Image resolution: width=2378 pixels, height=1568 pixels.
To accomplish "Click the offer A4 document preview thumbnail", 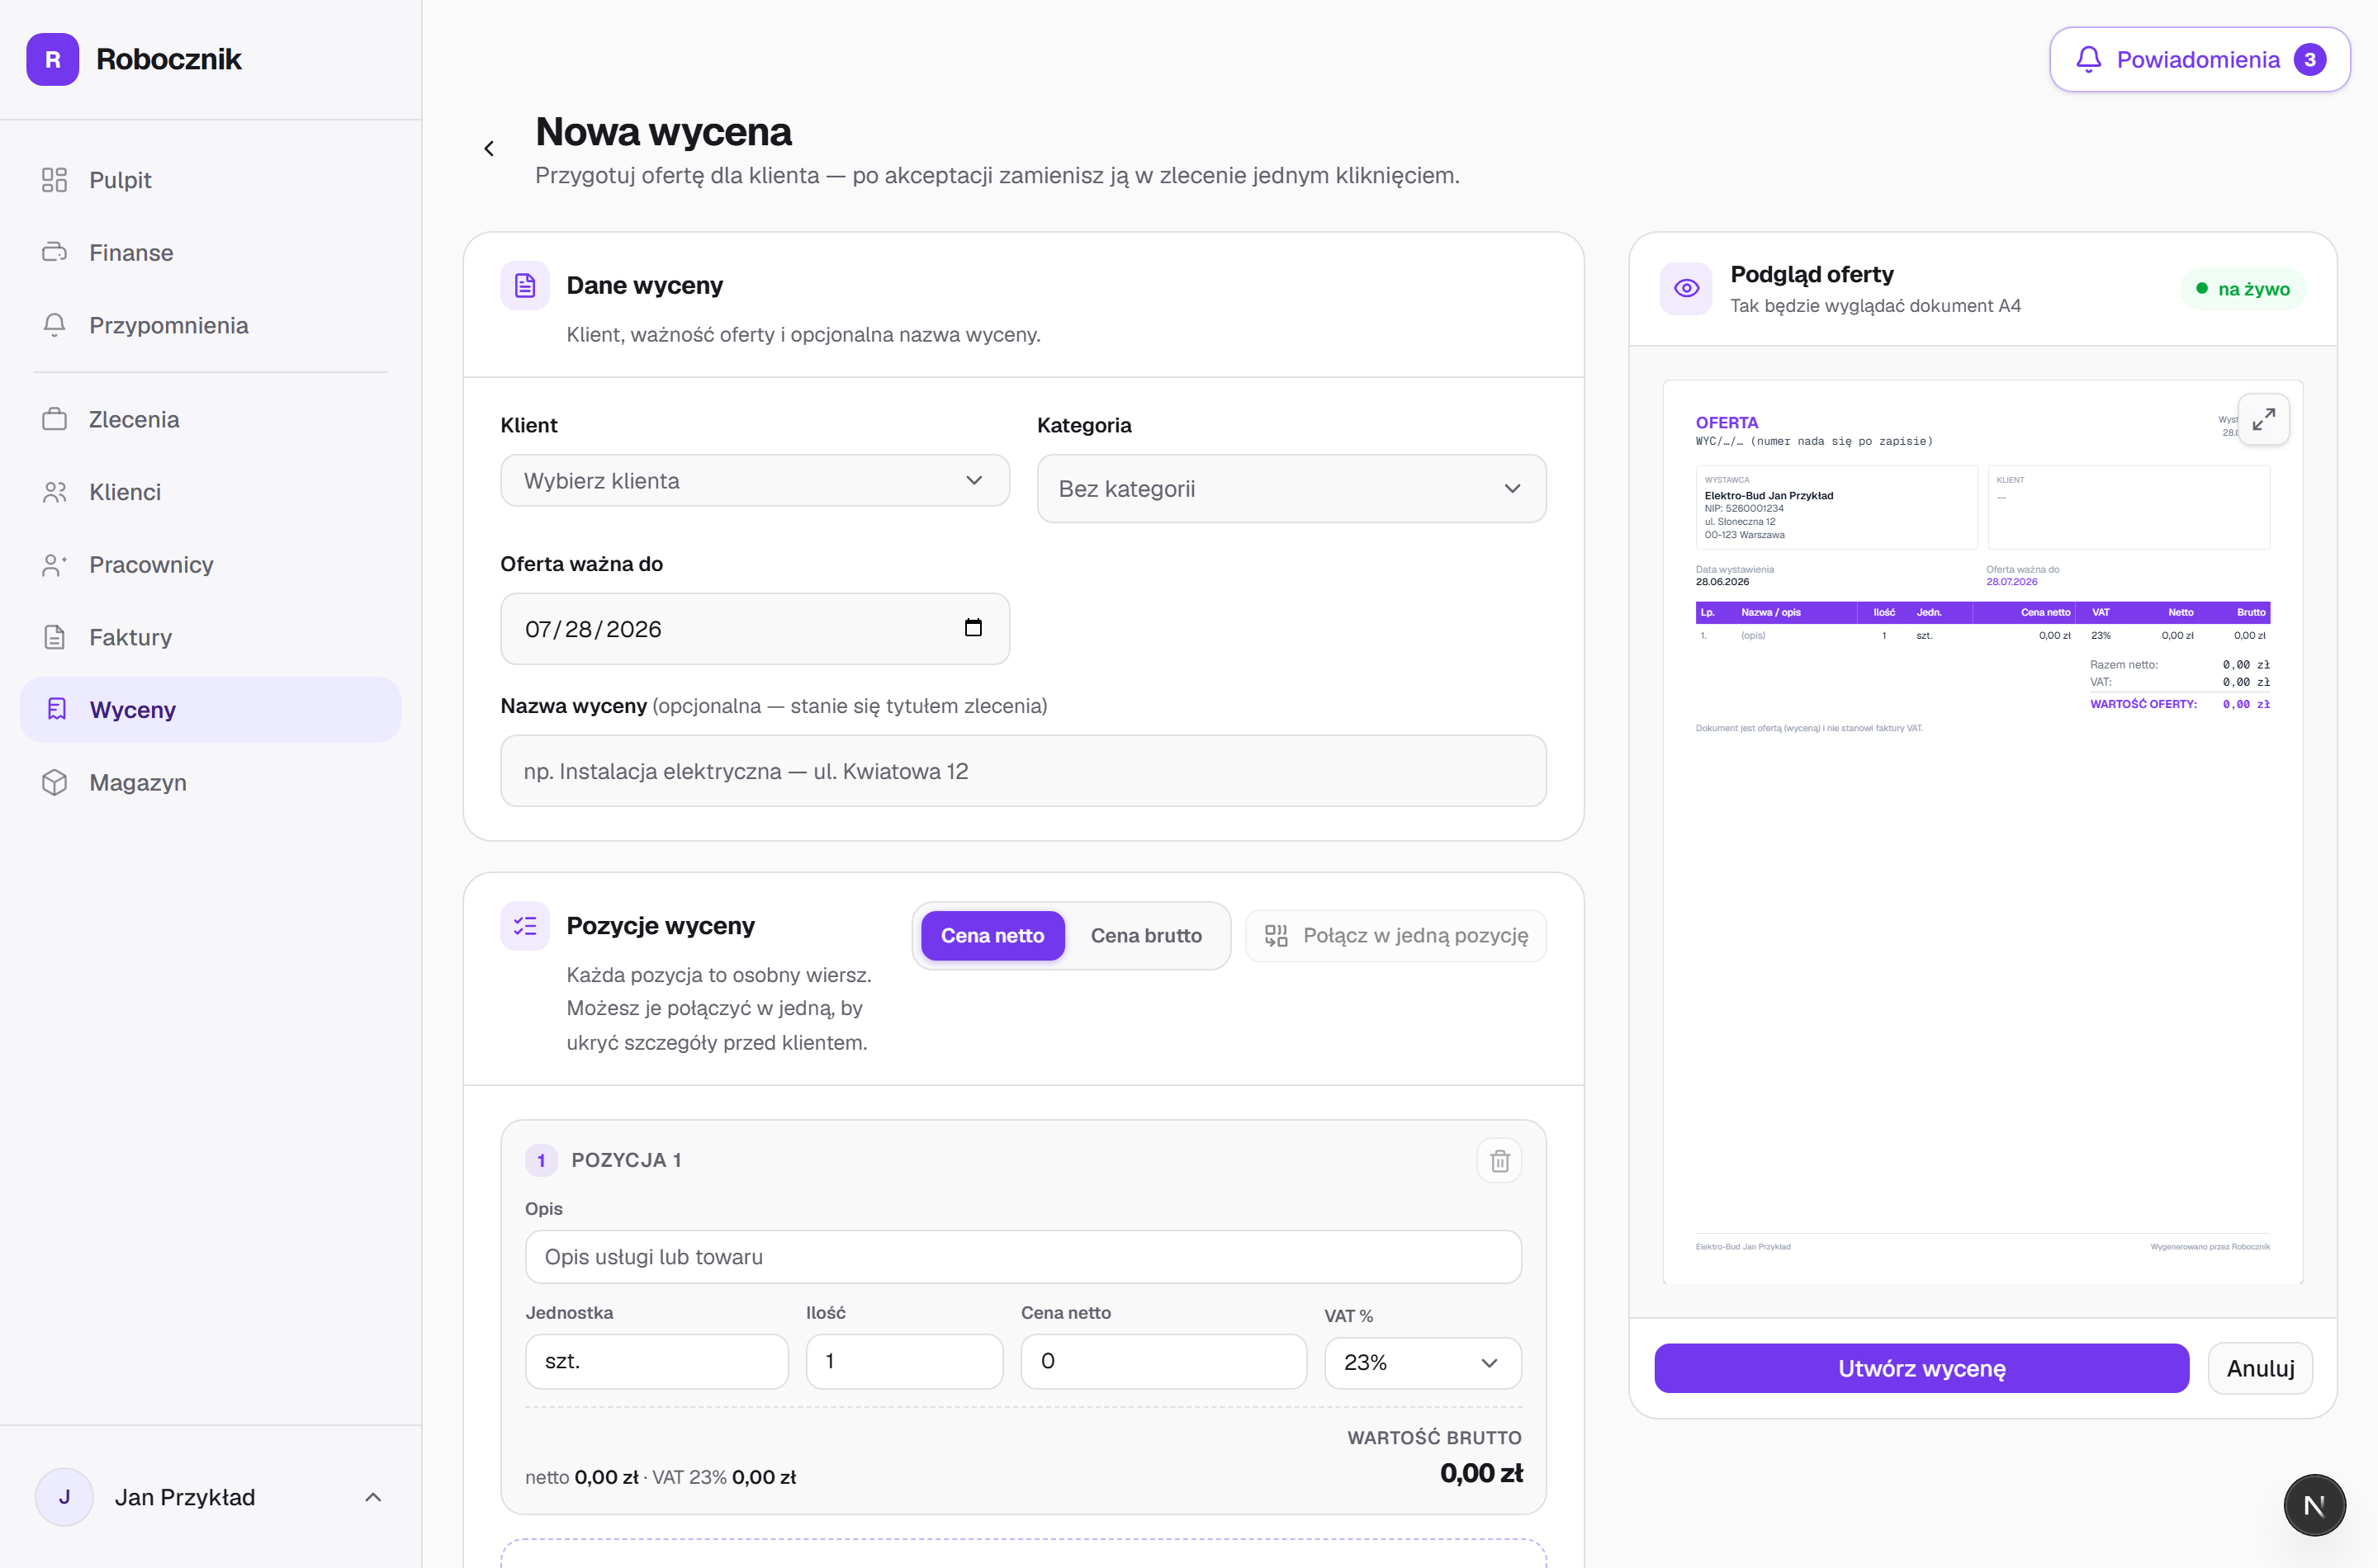I will pos(1982,832).
